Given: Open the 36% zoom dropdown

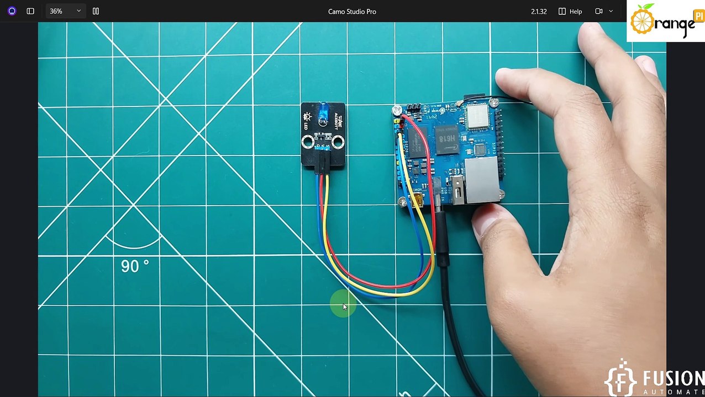Looking at the screenshot, I should (65, 11).
